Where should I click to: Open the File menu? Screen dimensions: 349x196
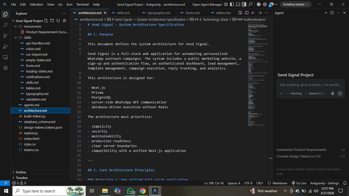14,4
